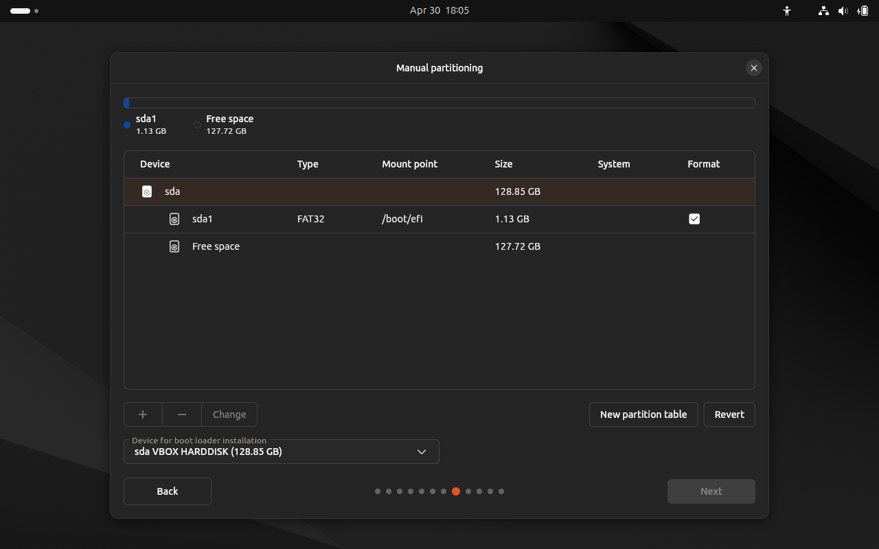Click the volume icon in the top bar

pyautogui.click(x=843, y=11)
